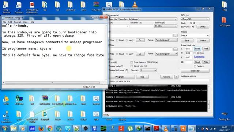Click Save preset button
This screenshot has height=132, width=234.
[187, 41]
